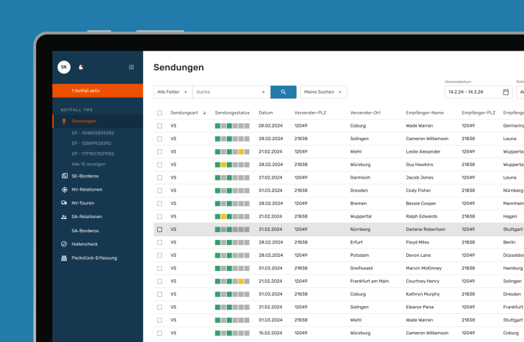Click the Packstück-Erfassung sidebar icon
Image resolution: width=524 pixels, height=342 pixels.
click(x=64, y=258)
